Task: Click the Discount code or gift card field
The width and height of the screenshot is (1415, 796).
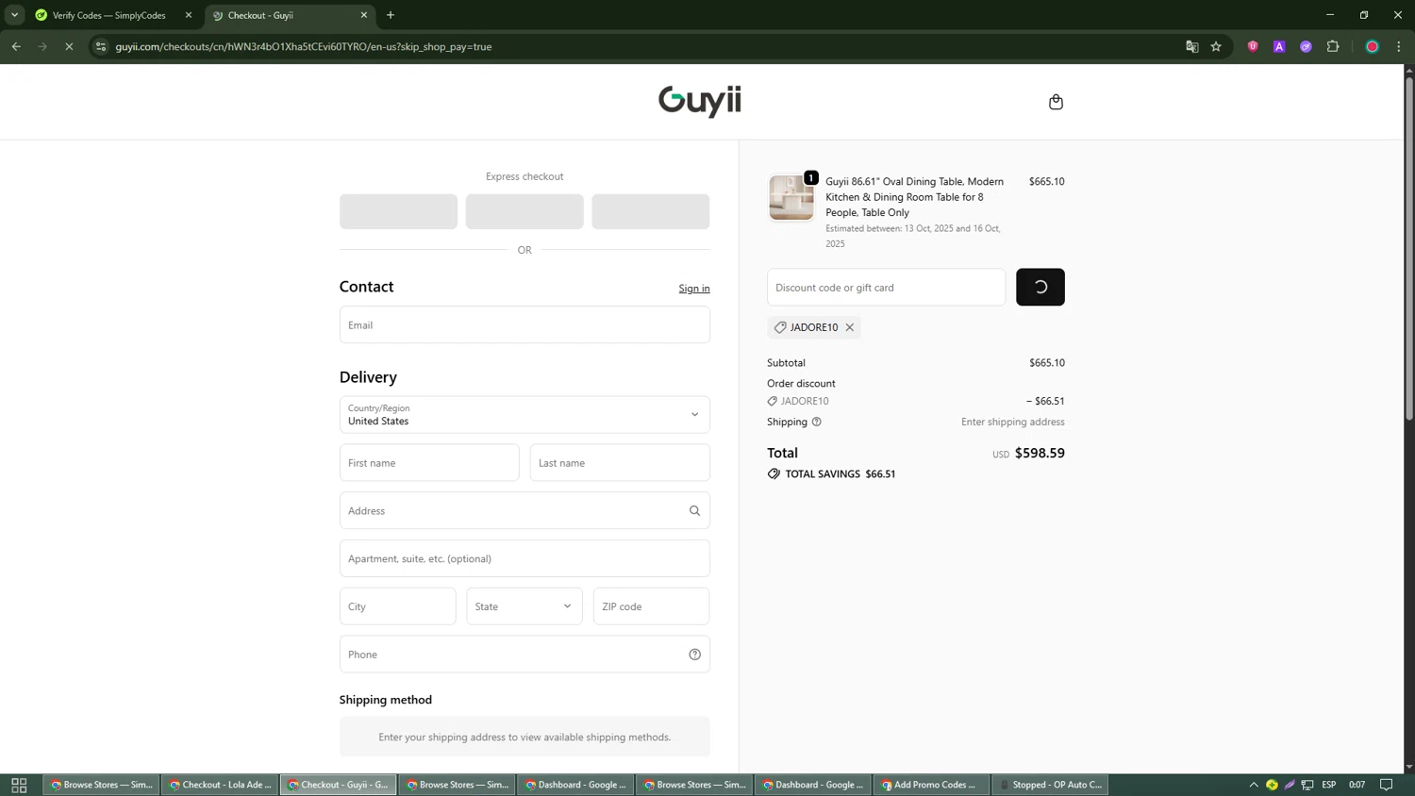Action: coord(886,288)
